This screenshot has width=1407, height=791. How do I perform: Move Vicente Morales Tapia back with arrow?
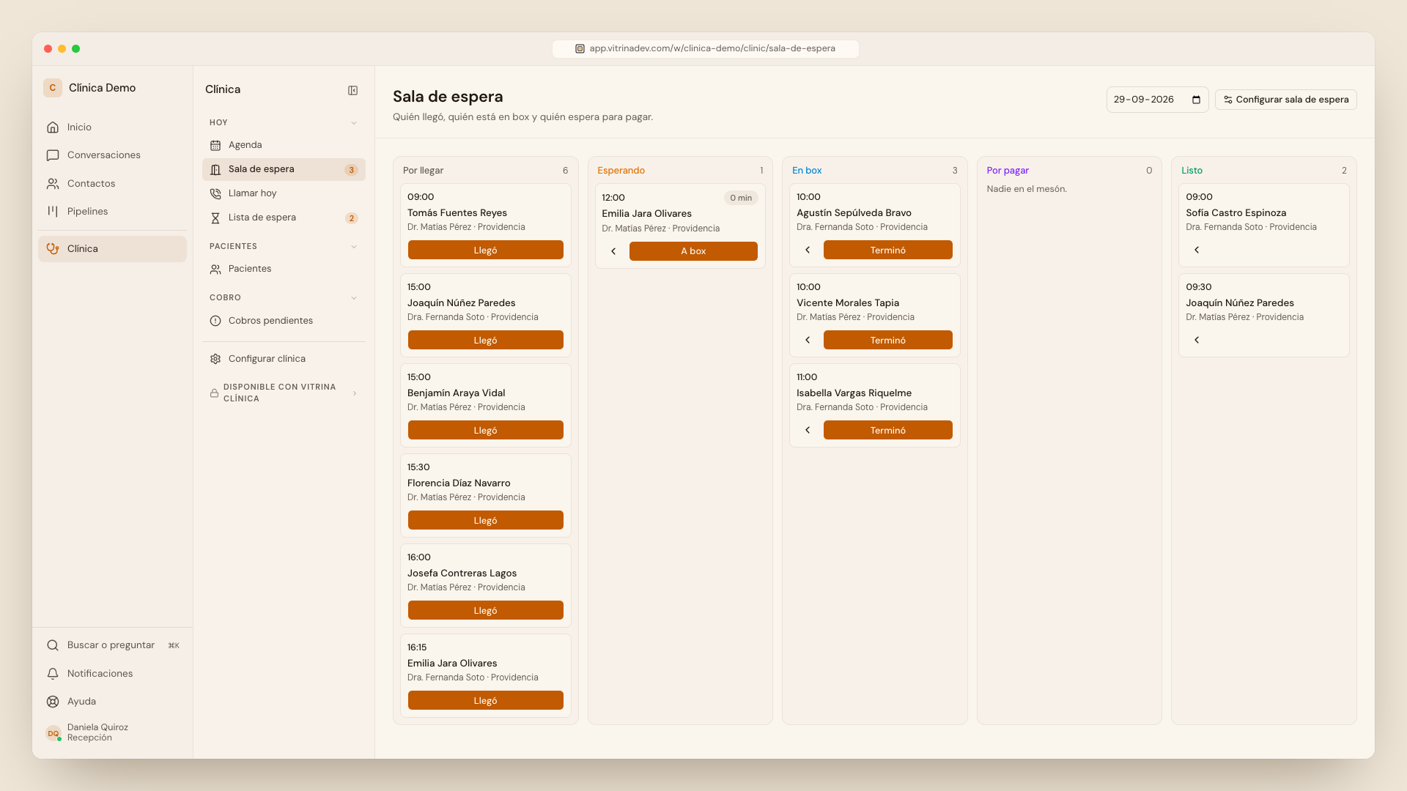808,340
